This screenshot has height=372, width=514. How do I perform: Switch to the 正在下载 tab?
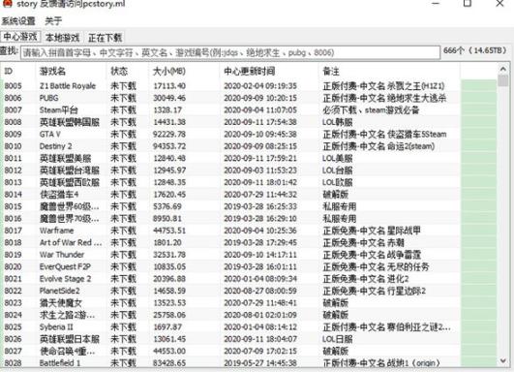click(x=105, y=38)
